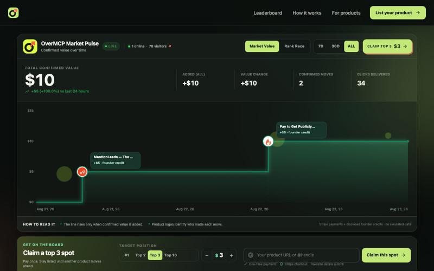Select the #1 target position
Screen dimensions: 434x271
[x=126, y=255]
